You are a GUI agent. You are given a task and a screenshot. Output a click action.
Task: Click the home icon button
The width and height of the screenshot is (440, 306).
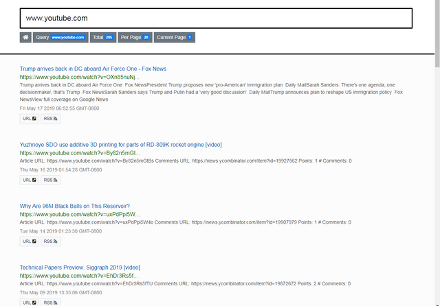point(25,37)
